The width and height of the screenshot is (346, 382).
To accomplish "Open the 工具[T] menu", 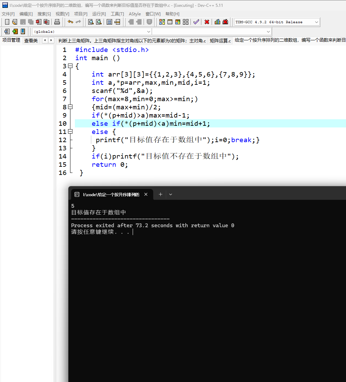I will click(117, 14).
